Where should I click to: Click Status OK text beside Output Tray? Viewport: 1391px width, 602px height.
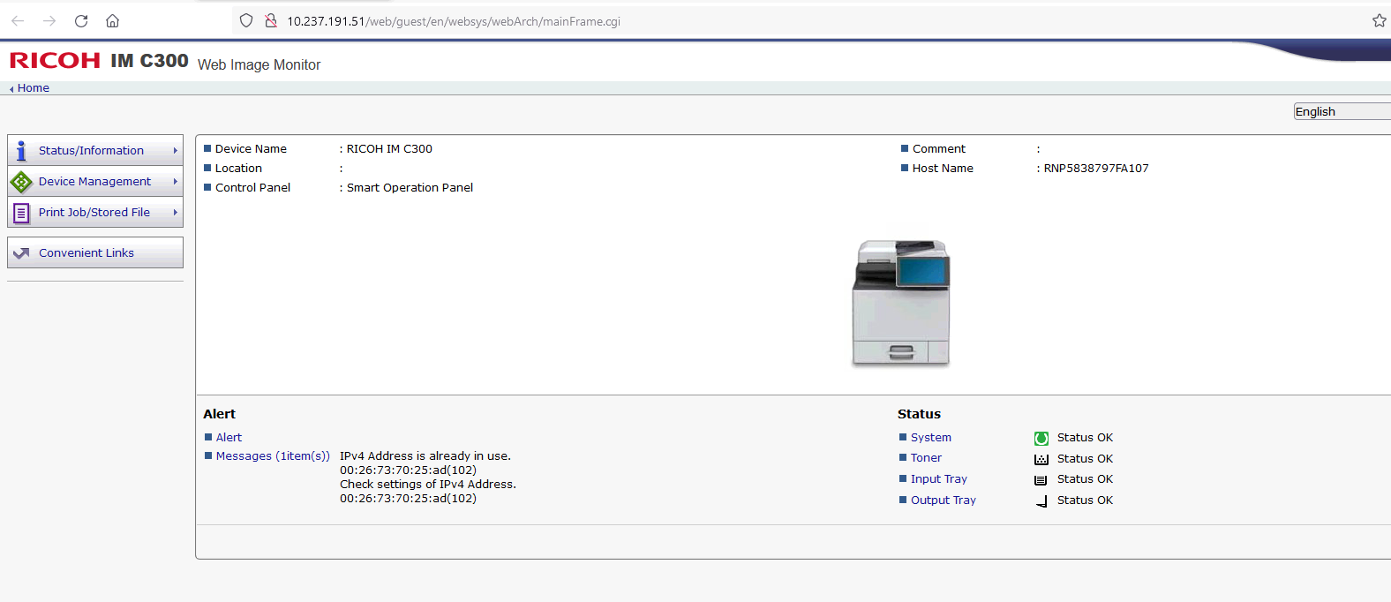pos(1085,500)
